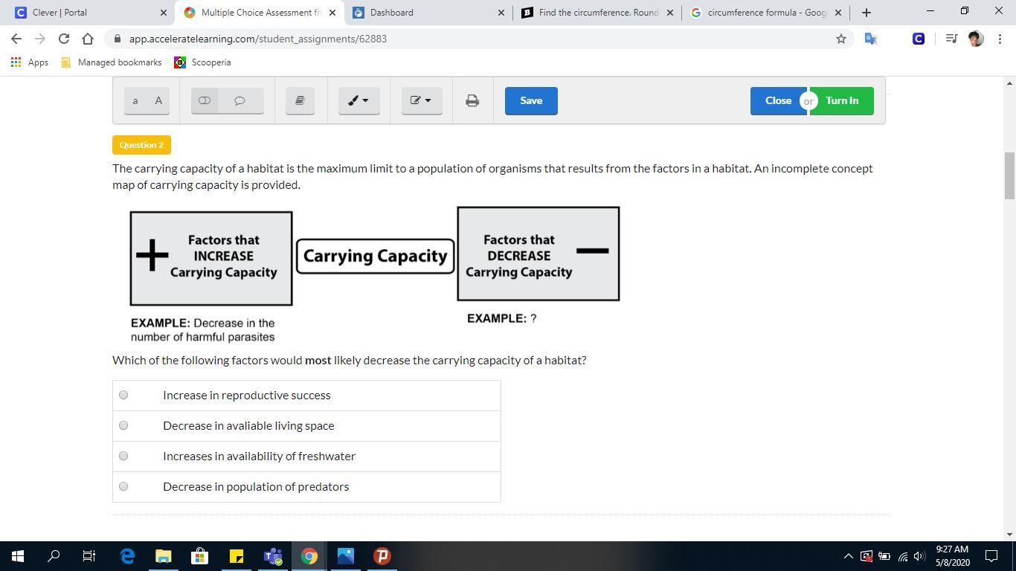Go forward to next page
The image size is (1016, 571).
pyautogui.click(x=40, y=39)
